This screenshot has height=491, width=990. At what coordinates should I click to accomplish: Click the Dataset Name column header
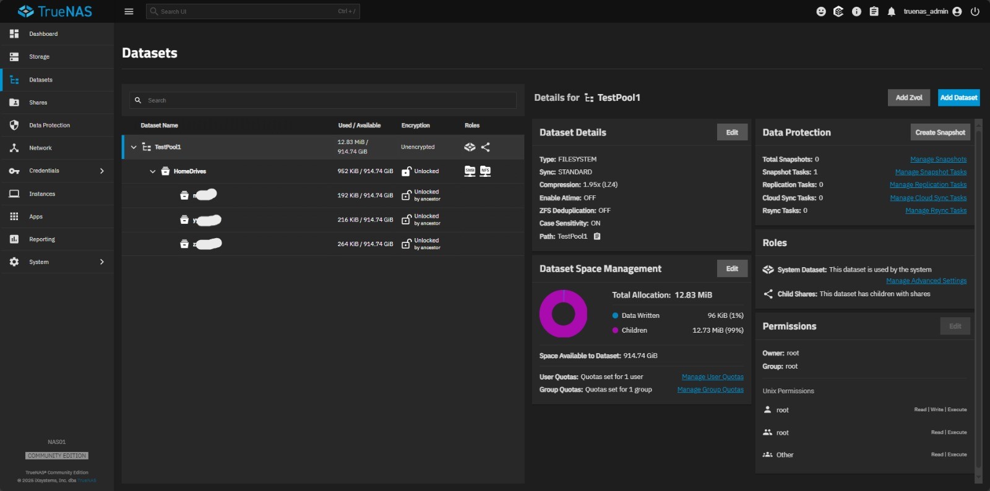(159, 126)
